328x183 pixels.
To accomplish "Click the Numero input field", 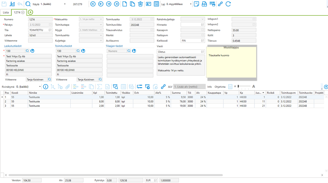I will (x=40, y=19).
